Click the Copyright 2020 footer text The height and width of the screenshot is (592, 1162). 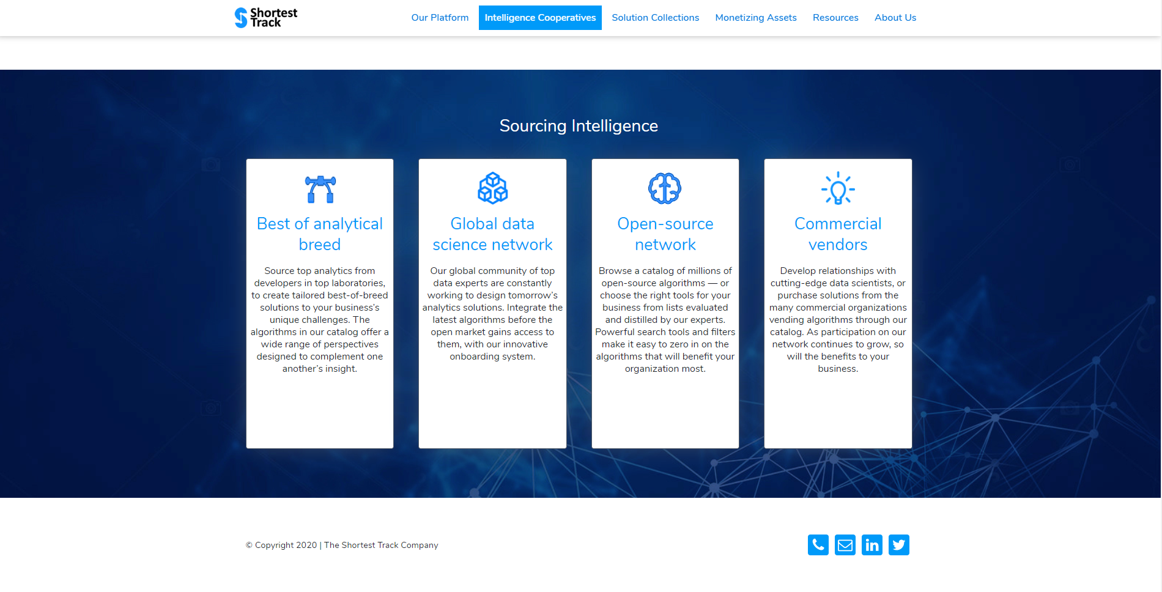click(342, 545)
